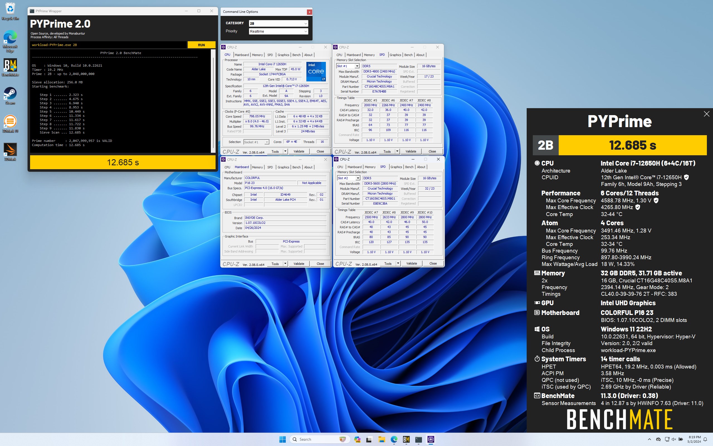Click the PYPrime Wrapper title bar icon
The image size is (713, 446).
32,11
